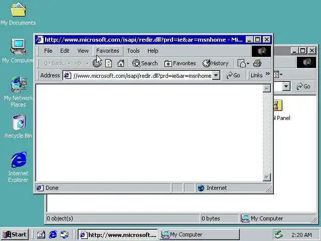Select My Network Places desktop icon
Screen dimensions: 321x241
point(18,92)
